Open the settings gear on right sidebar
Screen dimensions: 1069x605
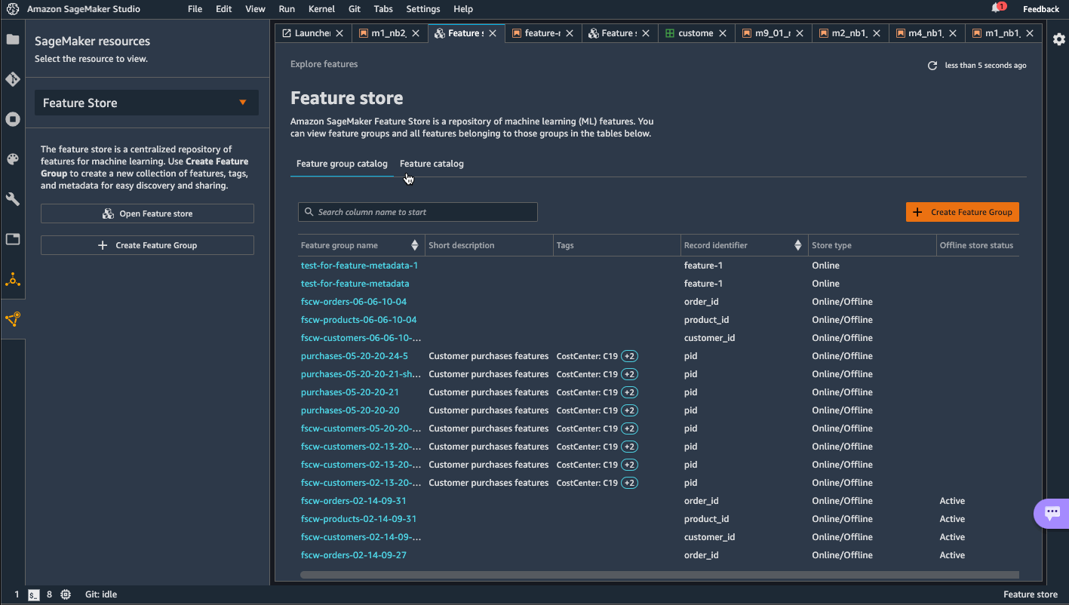point(1059,39)
